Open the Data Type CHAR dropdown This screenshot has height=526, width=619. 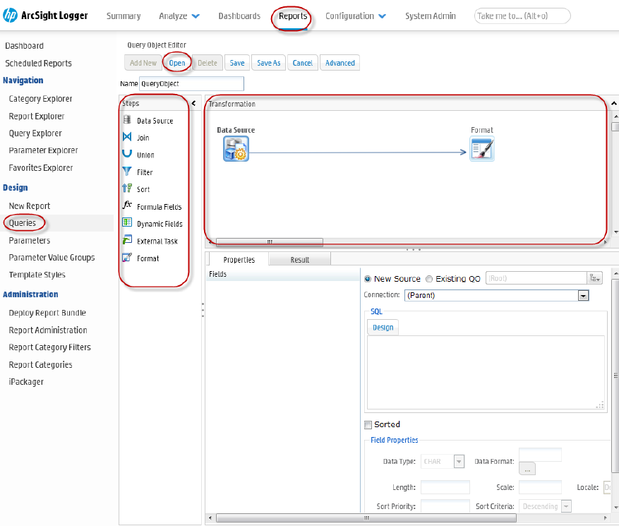[x=459, y=461]
